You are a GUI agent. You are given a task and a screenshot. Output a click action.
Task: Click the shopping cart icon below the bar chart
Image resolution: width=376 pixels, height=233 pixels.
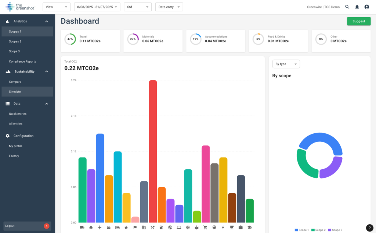pos(205,227)
